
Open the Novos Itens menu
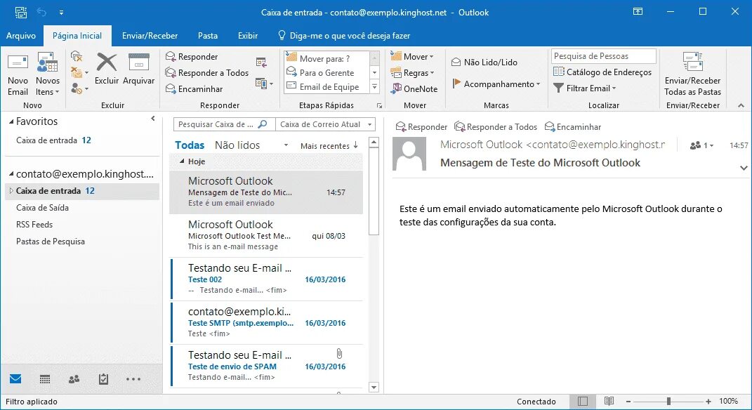click(48, 75)
